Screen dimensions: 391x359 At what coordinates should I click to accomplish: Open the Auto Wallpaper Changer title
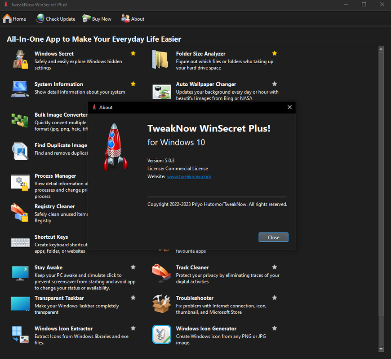pyautogui.click(x=206, y=84)
